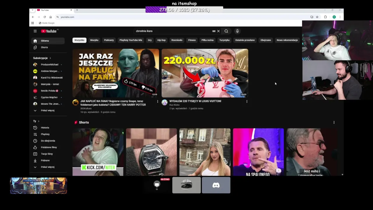Open the Subskrypcje section header
The width and height of the screenshot is (373, 210).
click(x=42, y=58)
